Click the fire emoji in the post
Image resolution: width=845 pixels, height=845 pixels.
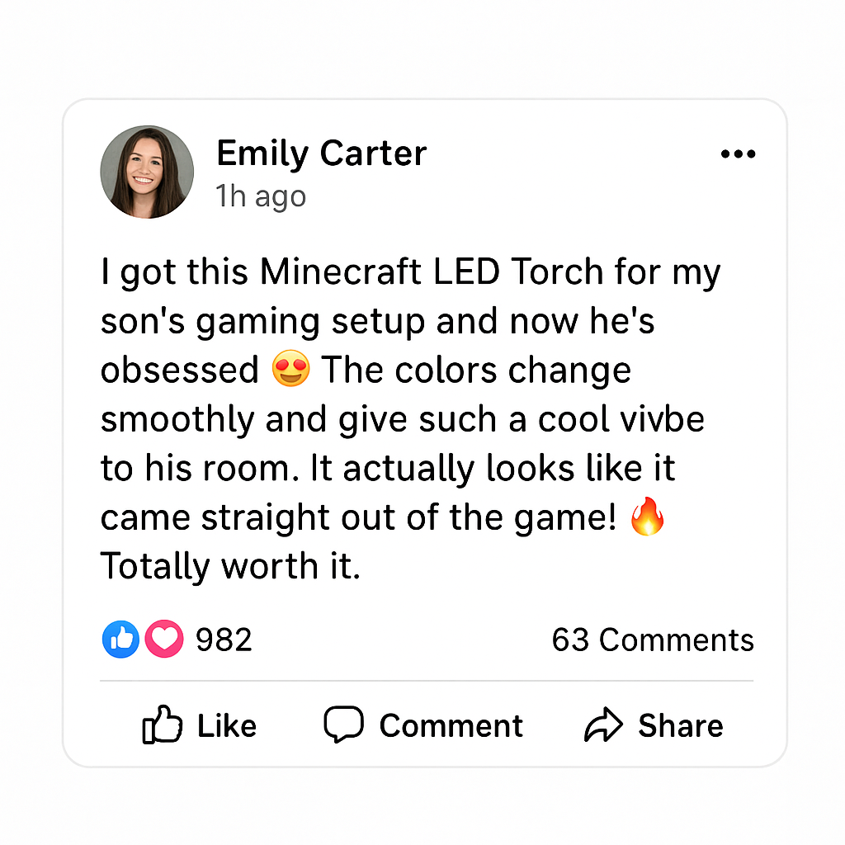click(x=647, y=518)
